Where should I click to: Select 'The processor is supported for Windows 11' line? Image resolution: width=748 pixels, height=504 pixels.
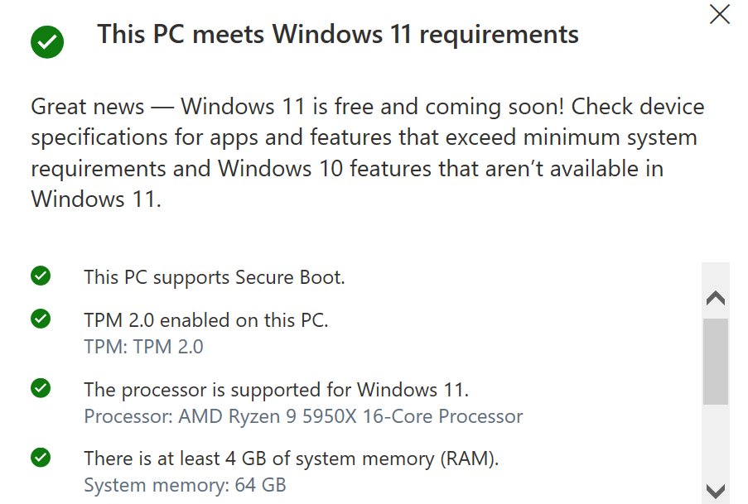click(277, 389)
